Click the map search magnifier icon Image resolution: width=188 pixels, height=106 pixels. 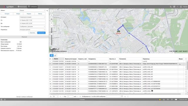pyautogui.click(x=52, y=11)
